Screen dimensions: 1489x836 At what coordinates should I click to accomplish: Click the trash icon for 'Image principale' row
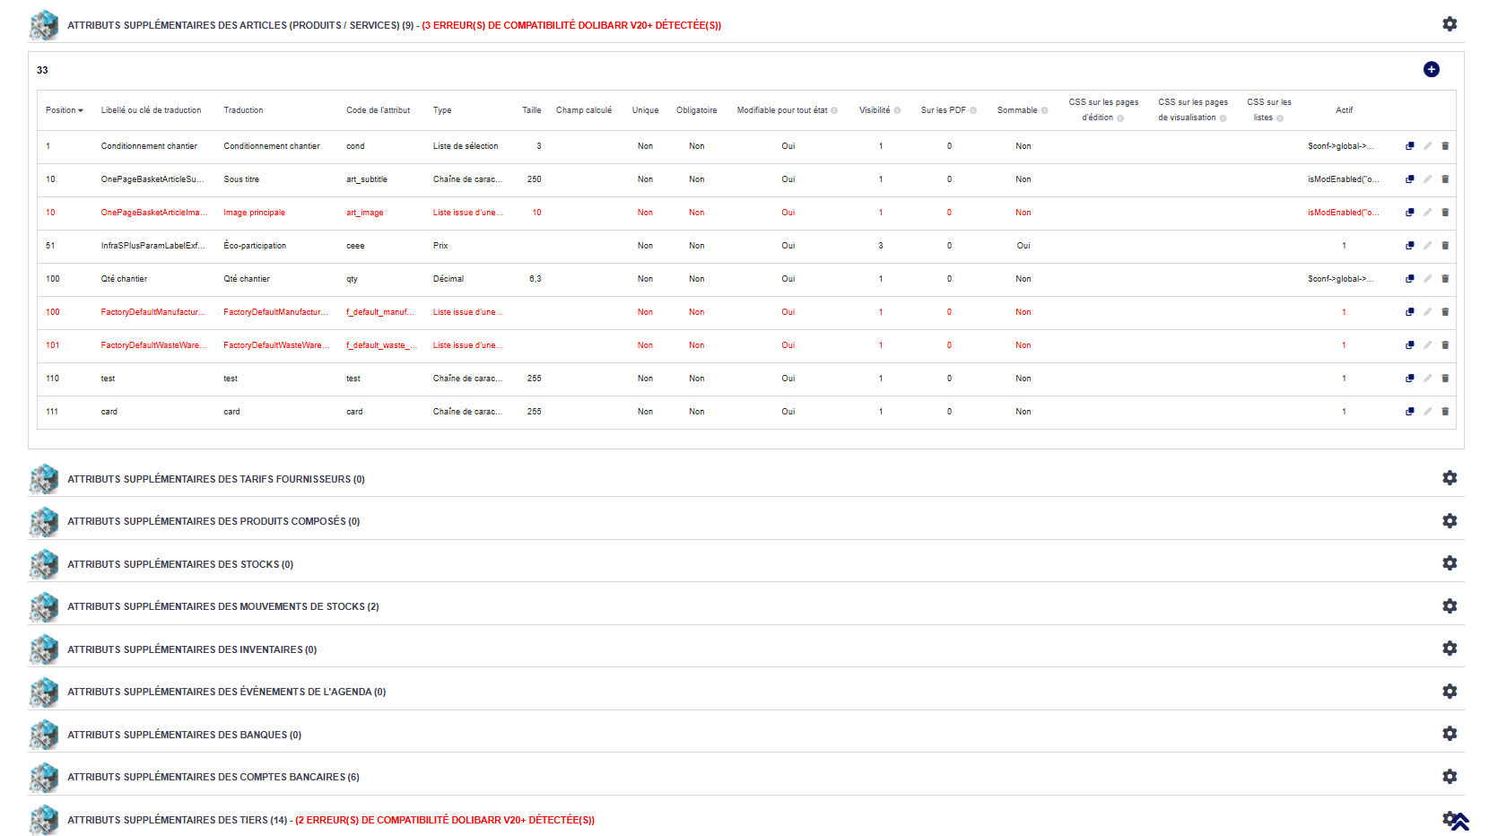[x=1445, y=213]
